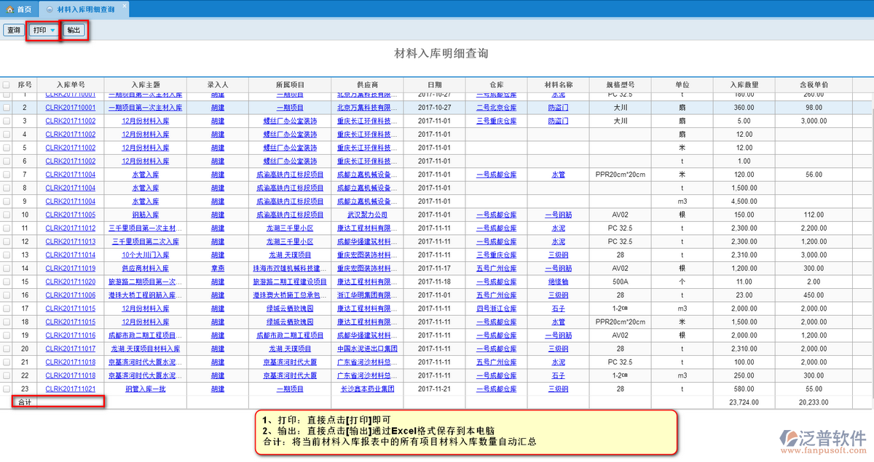Click the 武汉聚力公司 supplier link
The height and width of the screenshot is (462, 874).
[368, 215]
